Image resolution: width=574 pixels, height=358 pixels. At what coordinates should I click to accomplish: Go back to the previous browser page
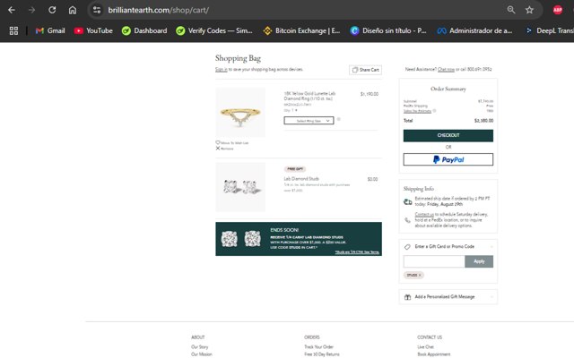(x=12, y=10)
